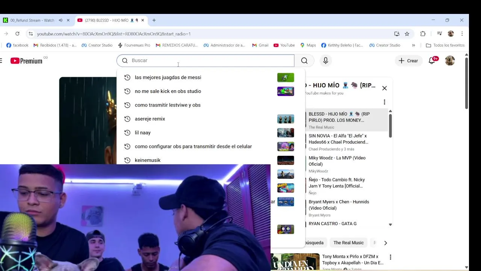Play 'Miky Woodz - La MVP' playlist item
Screen dimensions: 481x271
[346, 164]
